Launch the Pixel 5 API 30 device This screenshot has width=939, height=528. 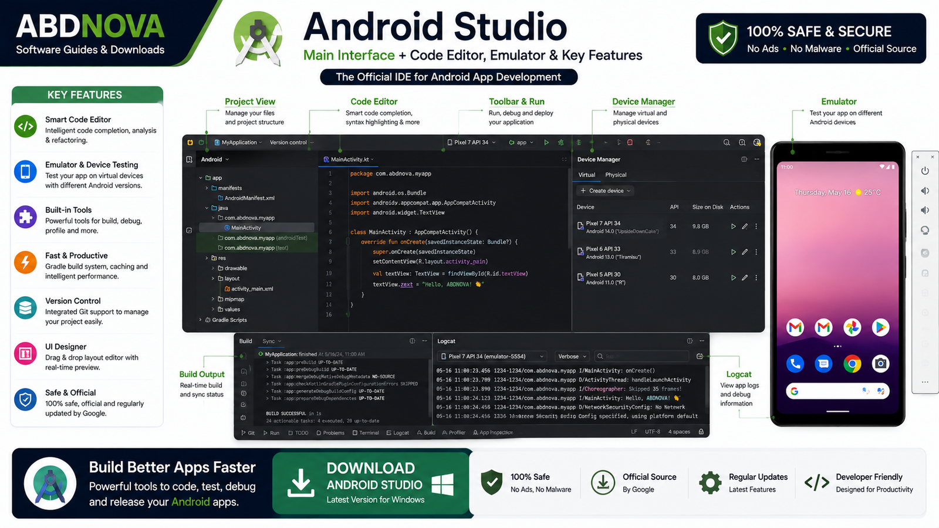(733, 277)
